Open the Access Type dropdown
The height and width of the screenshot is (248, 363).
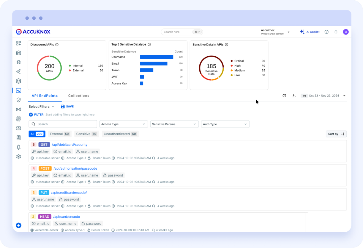coord(123,124)
